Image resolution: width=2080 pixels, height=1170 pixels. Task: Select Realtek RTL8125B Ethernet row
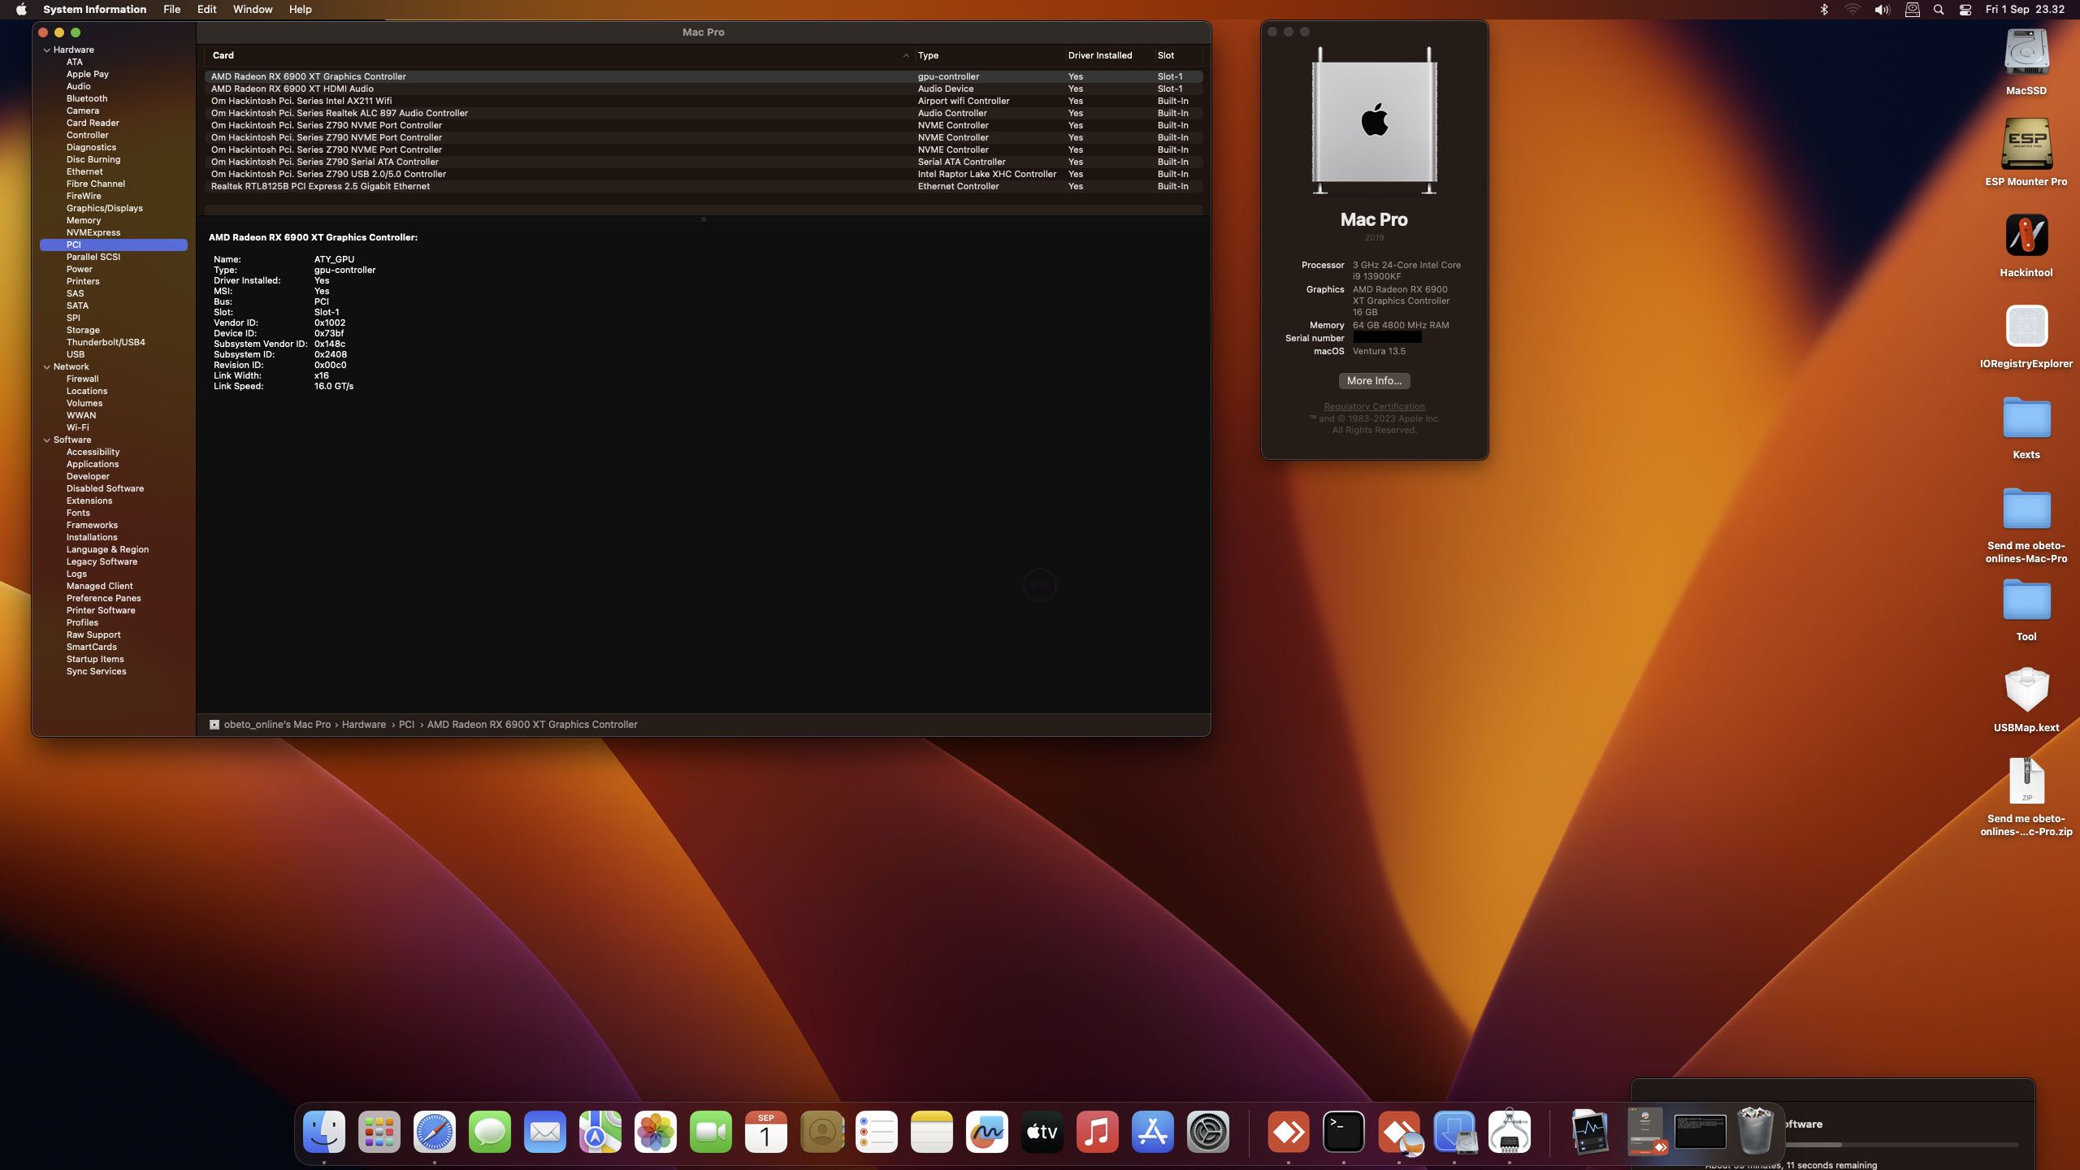[320, 186]
